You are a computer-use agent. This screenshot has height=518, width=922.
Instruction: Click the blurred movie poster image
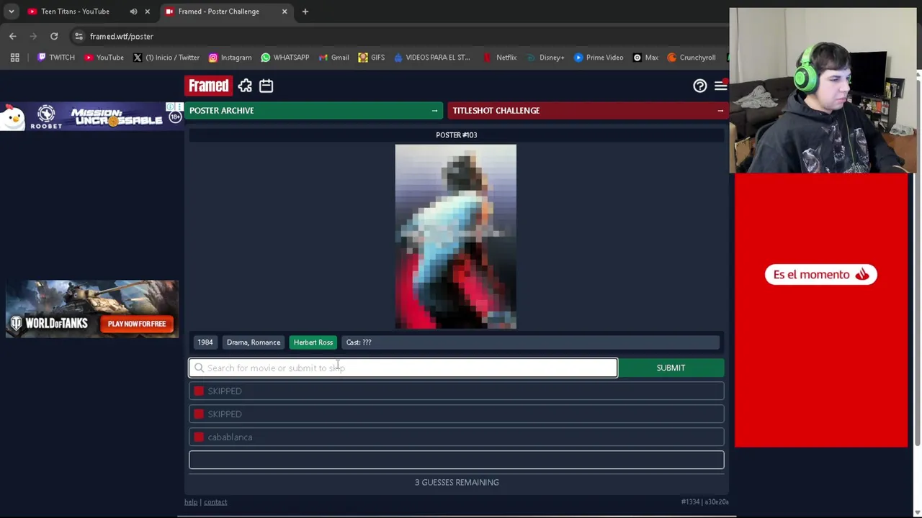click(x=456, y=237)
